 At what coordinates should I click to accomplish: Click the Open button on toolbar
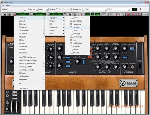145,14
